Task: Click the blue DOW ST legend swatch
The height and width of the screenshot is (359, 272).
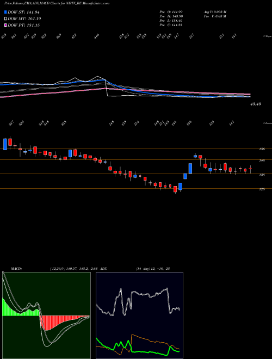Action: click(x=5, y=13)
